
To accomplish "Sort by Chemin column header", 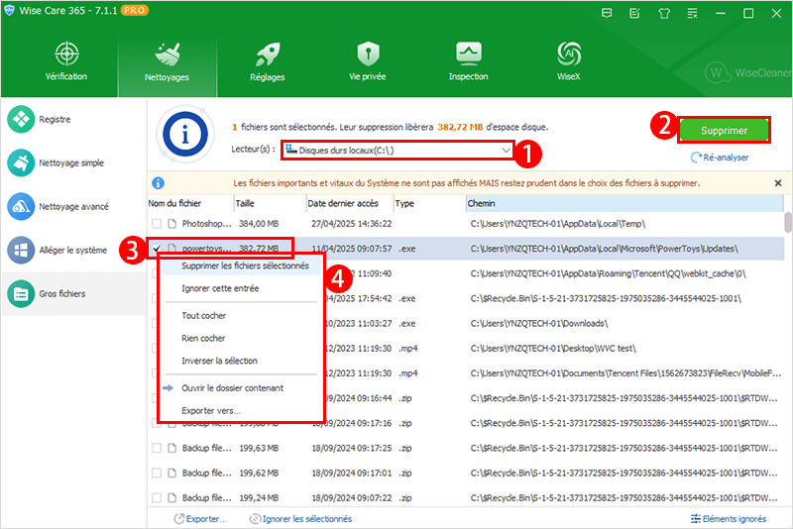I will click(624, 203).
